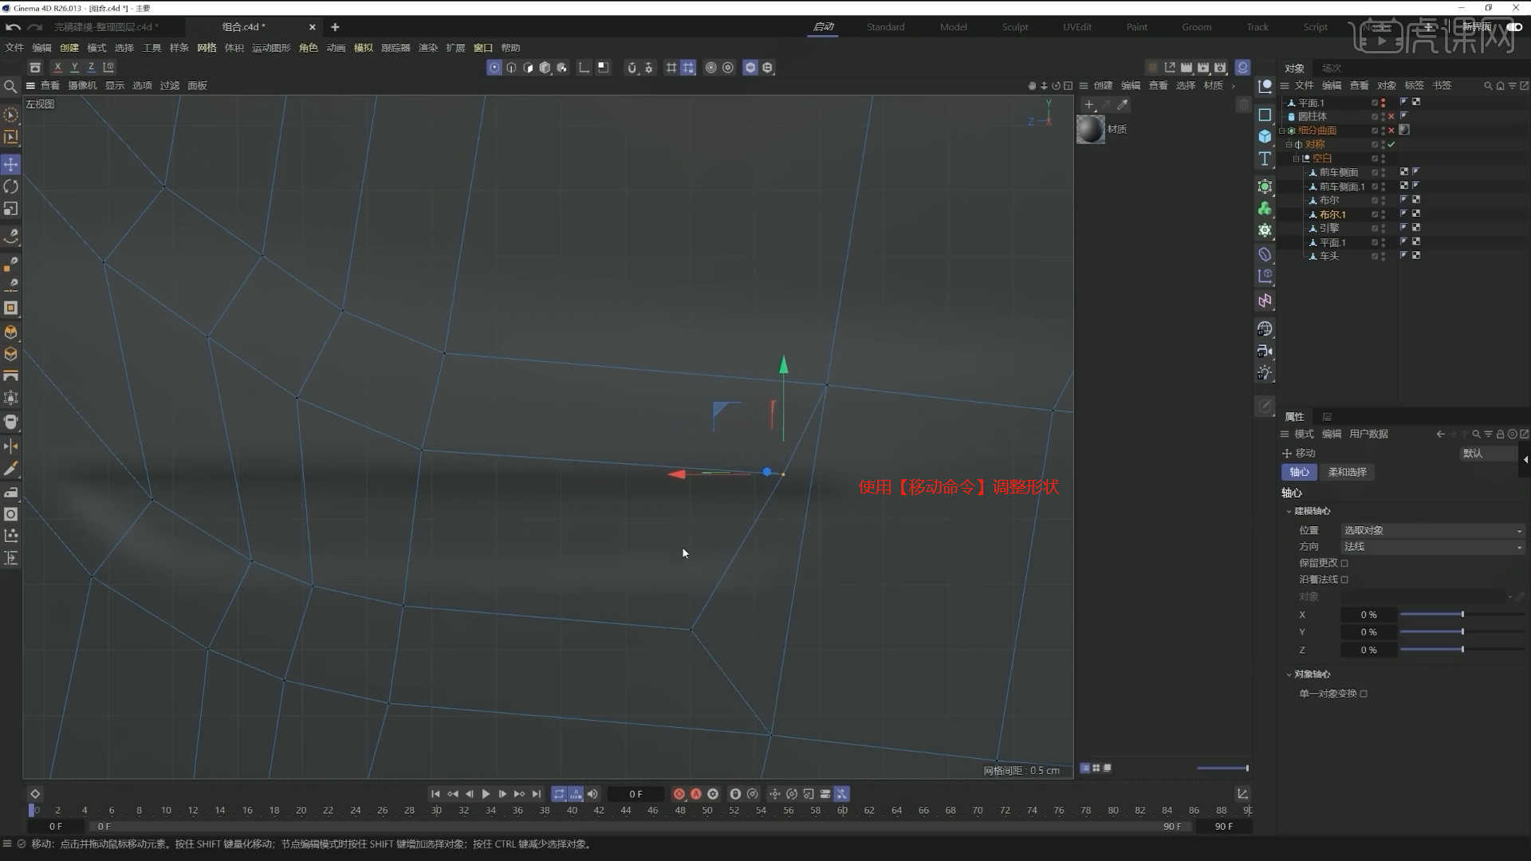Image resolution: width=1531 pixels, height=861 pixels.
Task: Click the live selection tool icon
Action: coord(11,116)
